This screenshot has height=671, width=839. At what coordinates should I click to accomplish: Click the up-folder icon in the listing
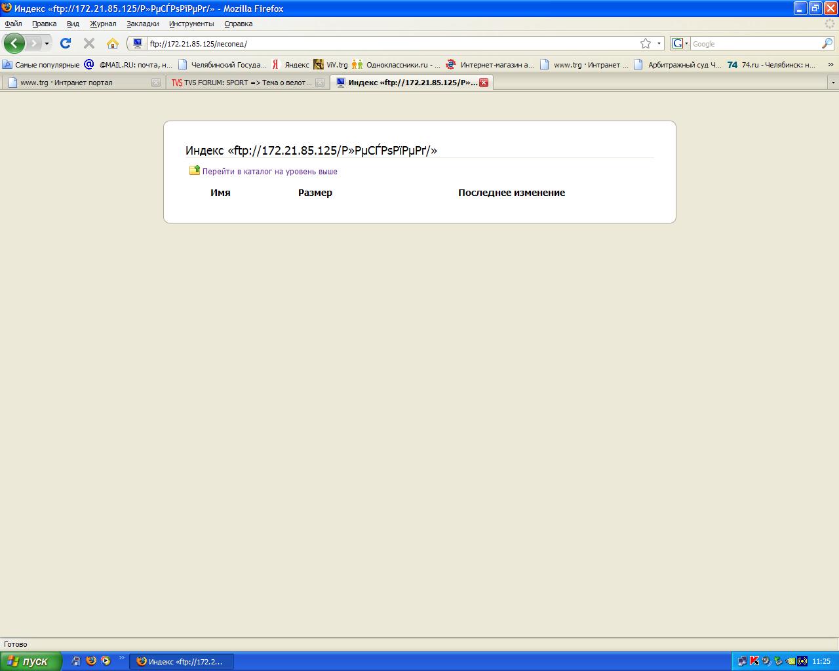point(195,170)
